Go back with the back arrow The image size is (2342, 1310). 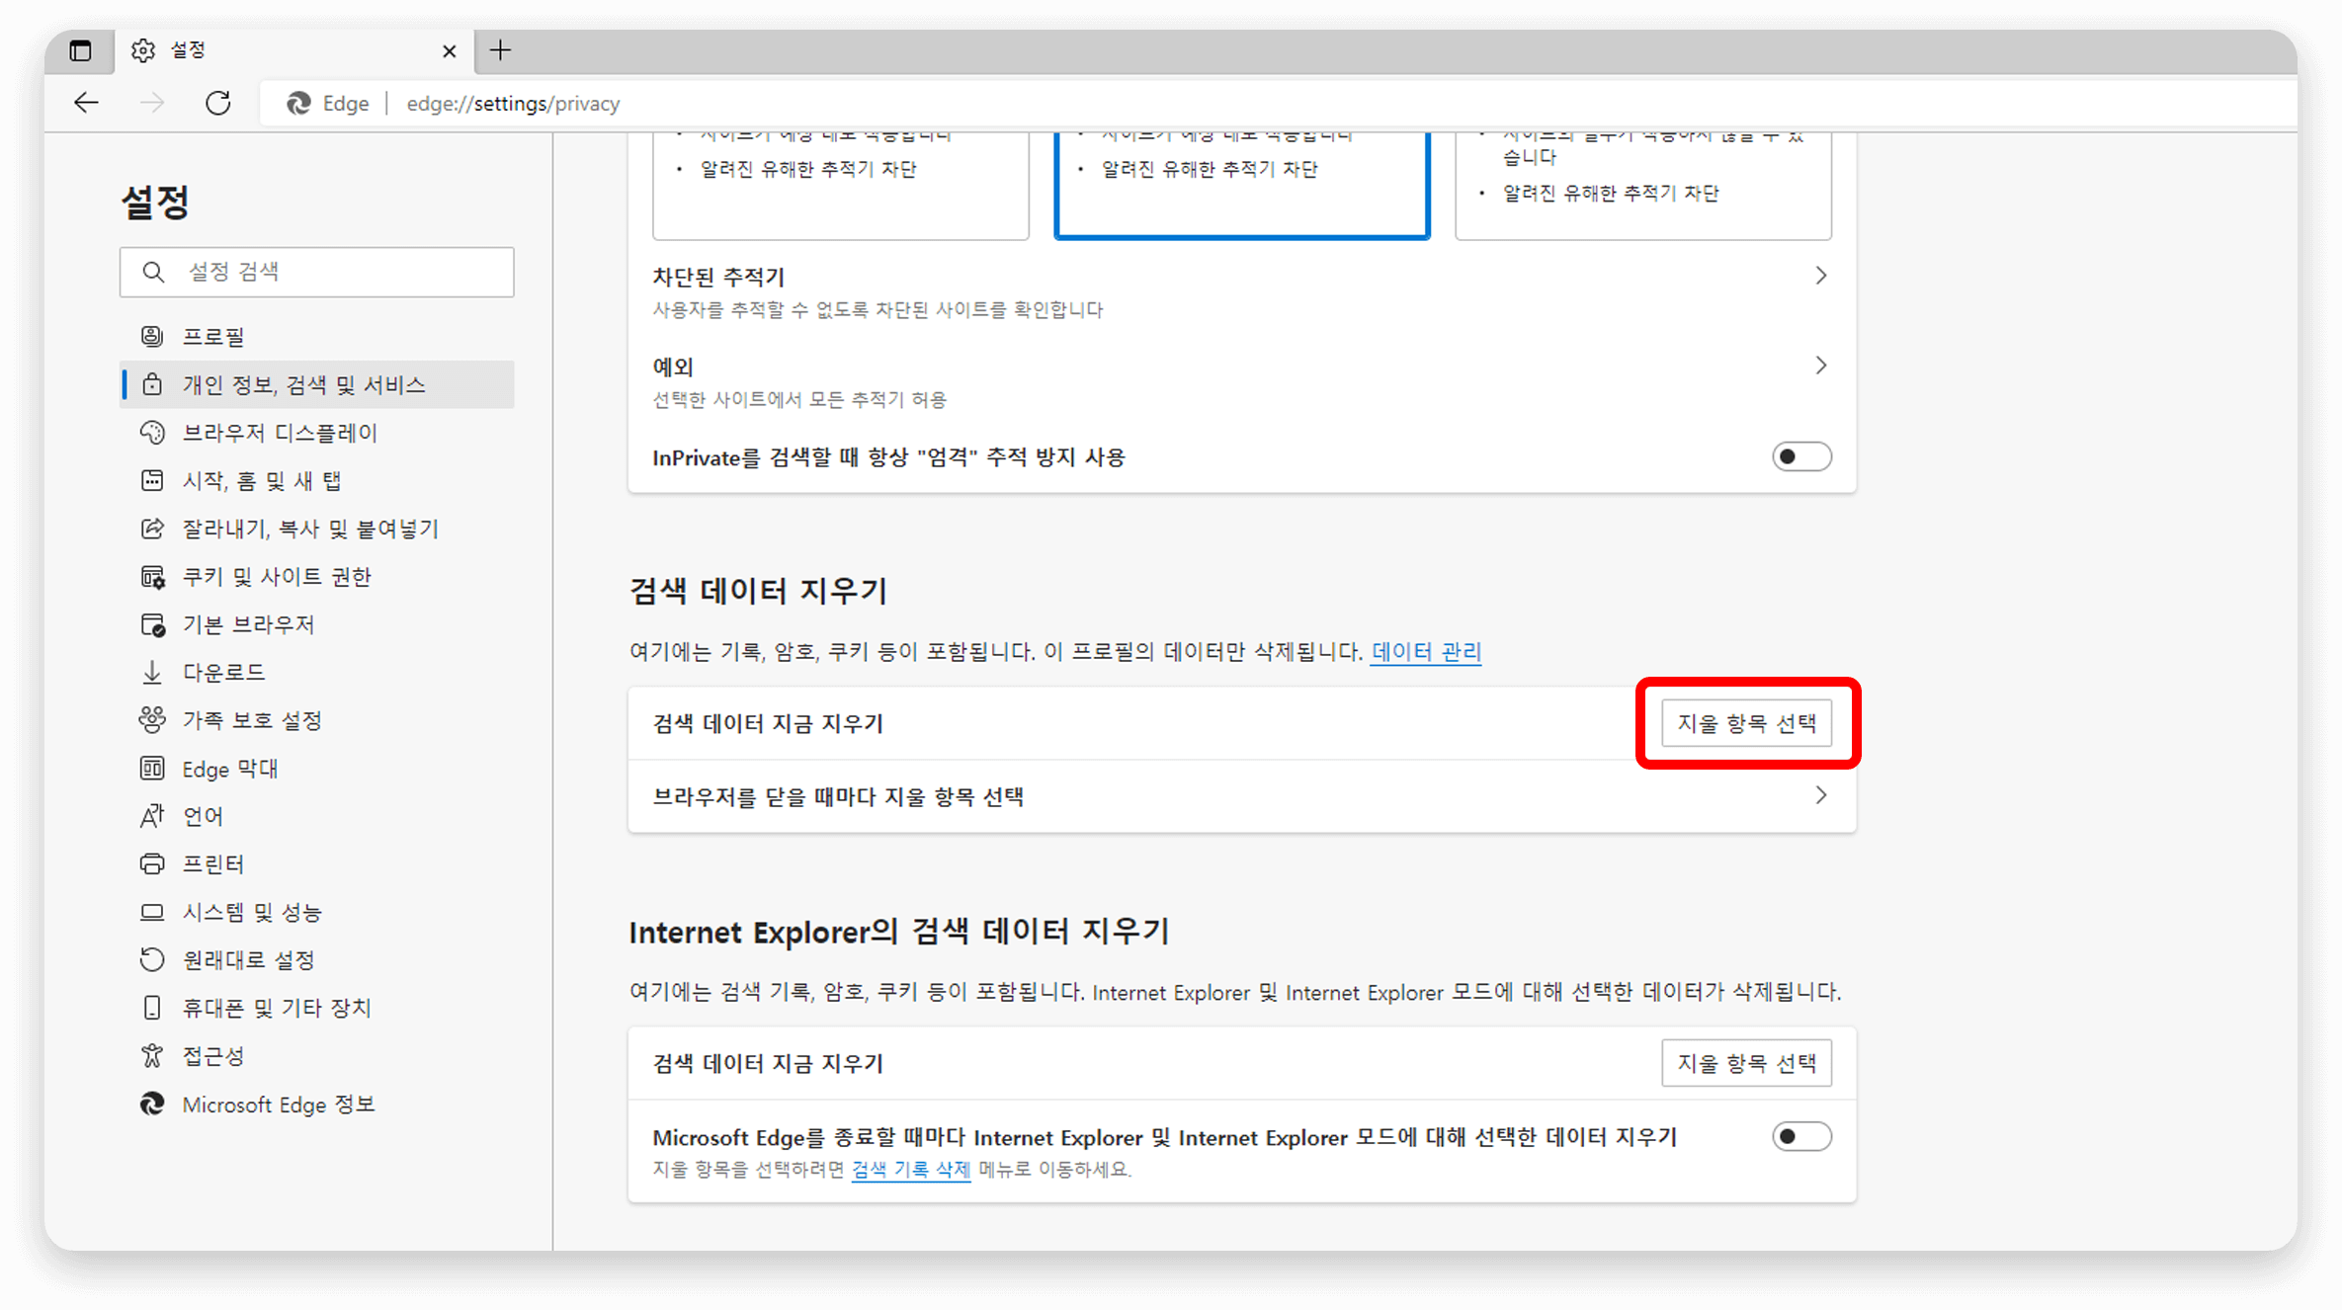[87, 103]
